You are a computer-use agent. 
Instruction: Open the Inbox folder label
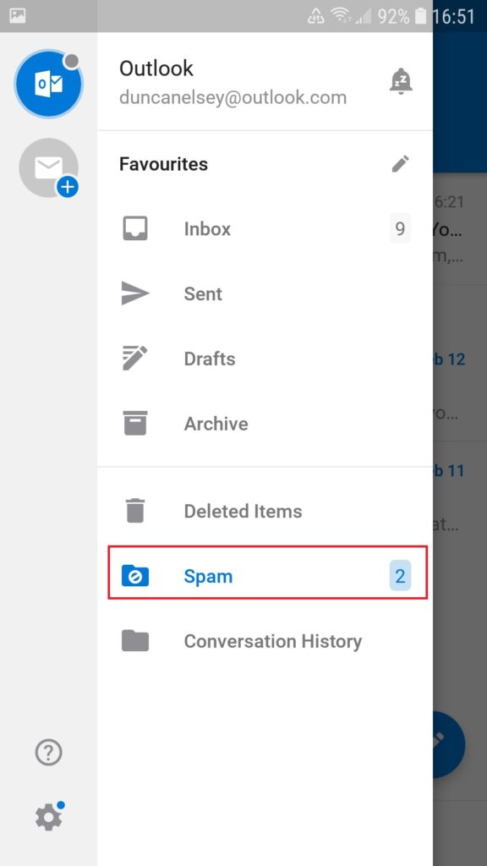tap(208, 228)
